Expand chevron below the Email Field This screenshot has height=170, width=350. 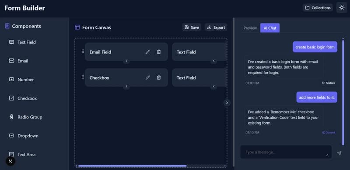[126, 61]
